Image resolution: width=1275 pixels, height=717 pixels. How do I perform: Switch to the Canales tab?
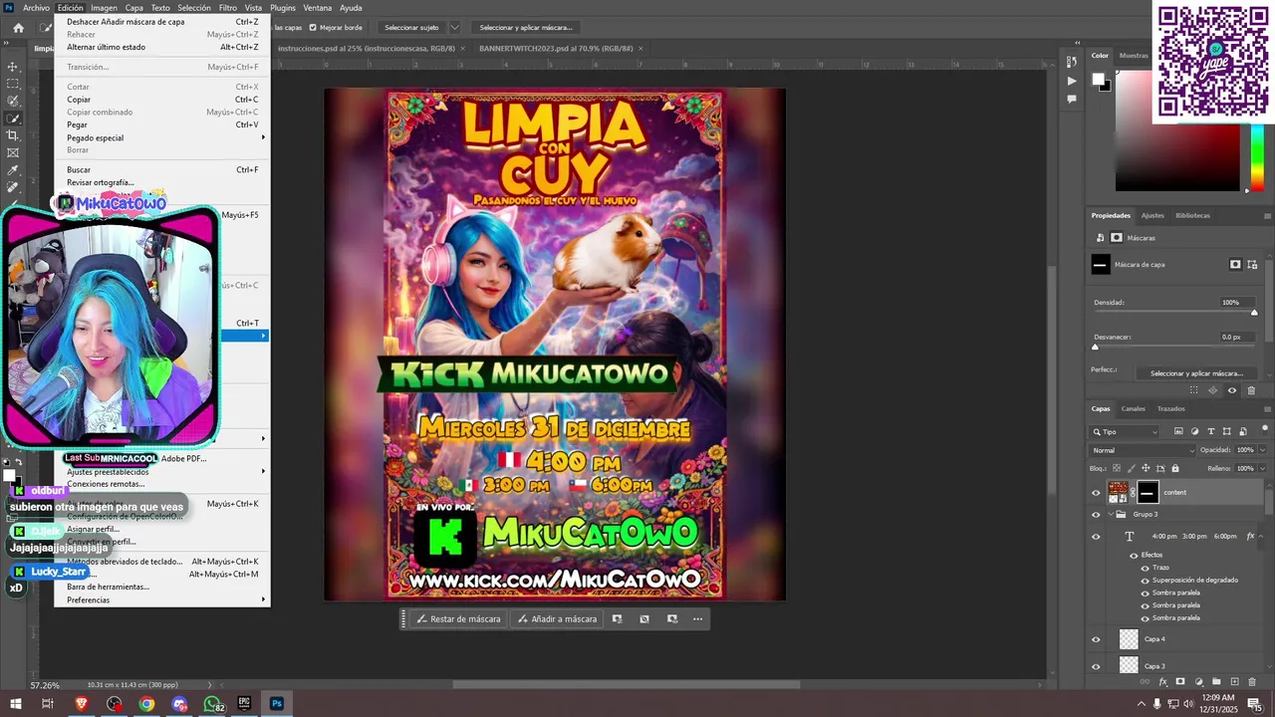pos(1134,408)
